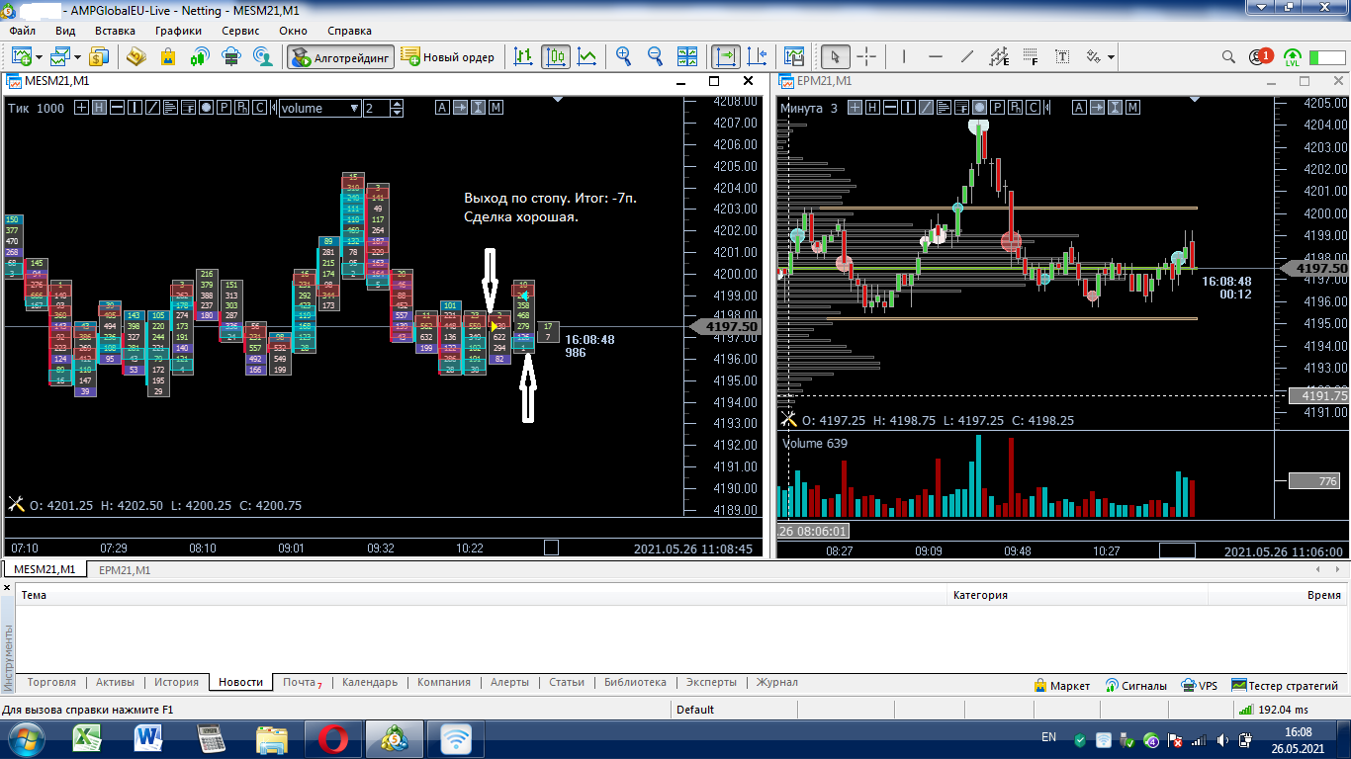The image size is (1351, 759).
Task: Click the volume speaker icon in system tray
Action: tap(1221, 739)
